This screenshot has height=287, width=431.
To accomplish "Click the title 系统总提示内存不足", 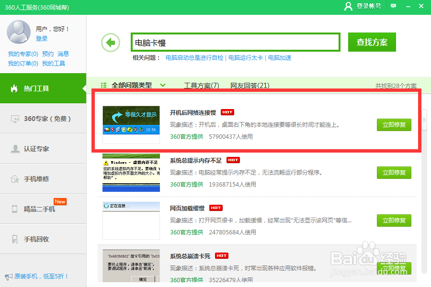I will [196, 160].
